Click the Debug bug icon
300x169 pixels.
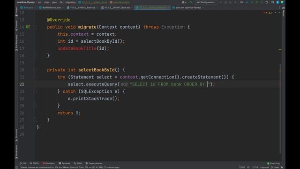click(225, 2)
